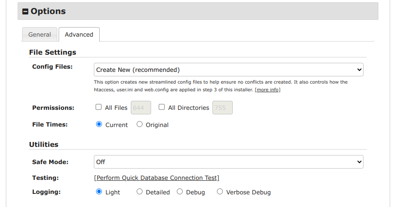The image size is (396, 207).
Task: Enable the All Files permissions checkbox
Action: click(98, 107)
